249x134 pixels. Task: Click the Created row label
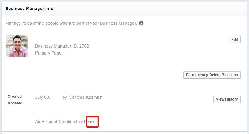pyautogui.click(x=15, y=97)
